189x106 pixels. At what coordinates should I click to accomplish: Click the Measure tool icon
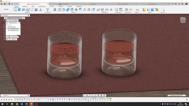pyautogui.click(x=137, y=10)
